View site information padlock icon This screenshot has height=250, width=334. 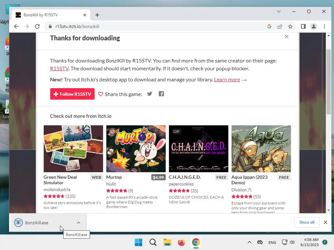pyautogui.click(x=50, y=26)
